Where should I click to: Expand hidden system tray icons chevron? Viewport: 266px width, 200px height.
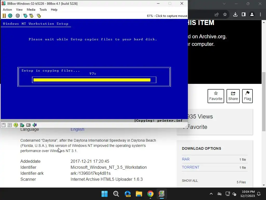click(x=211, y=194)
